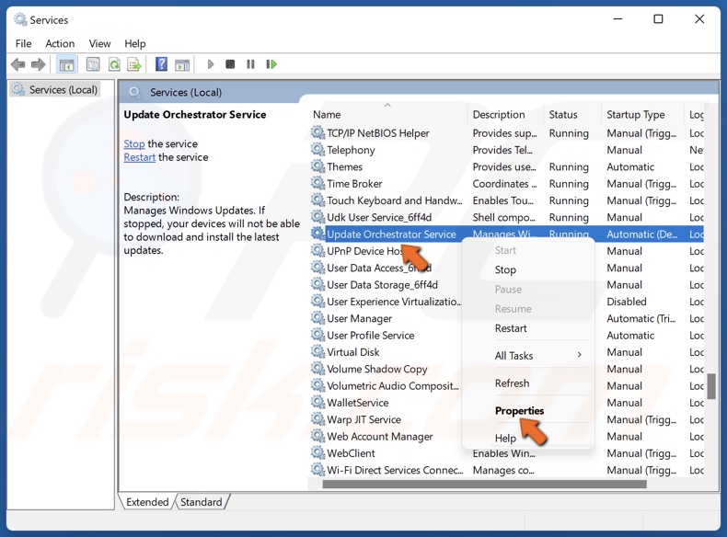
Task: Open the Help menu in menu bar
Action: [x=135, y=43]
